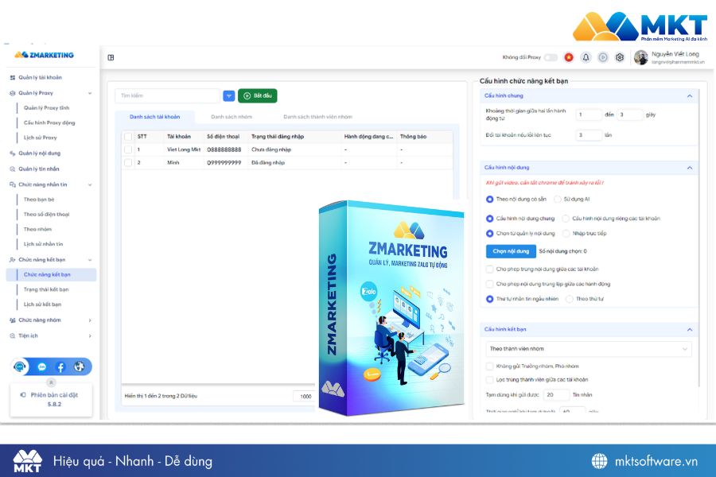Enable Cho phép nội dung trùng lặp giữa các hành động
Viewport: 716px width, 477px height.
point(489,284)
